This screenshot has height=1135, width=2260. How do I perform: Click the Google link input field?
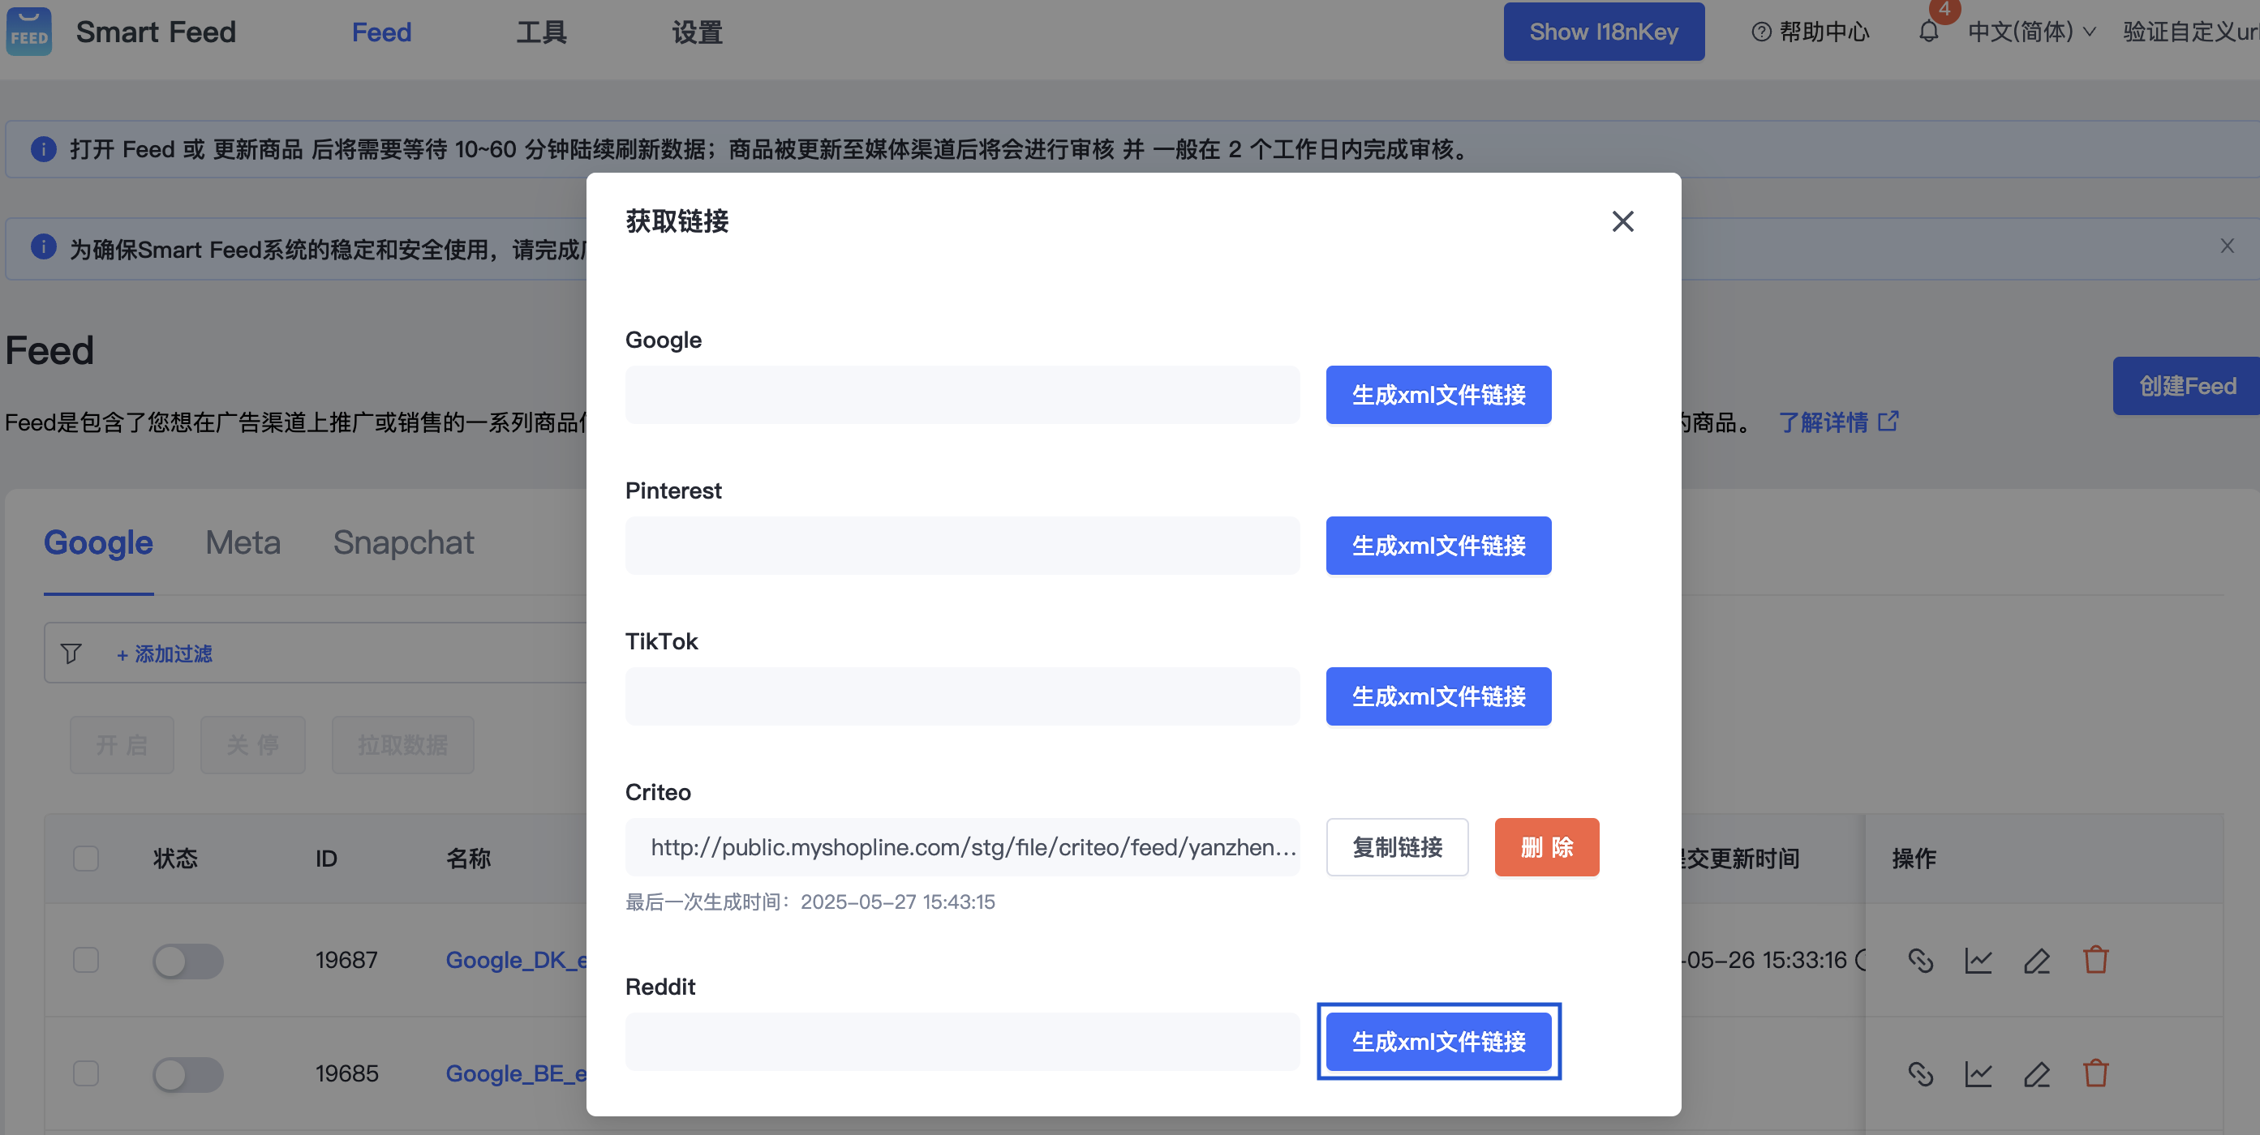(962, 395)
